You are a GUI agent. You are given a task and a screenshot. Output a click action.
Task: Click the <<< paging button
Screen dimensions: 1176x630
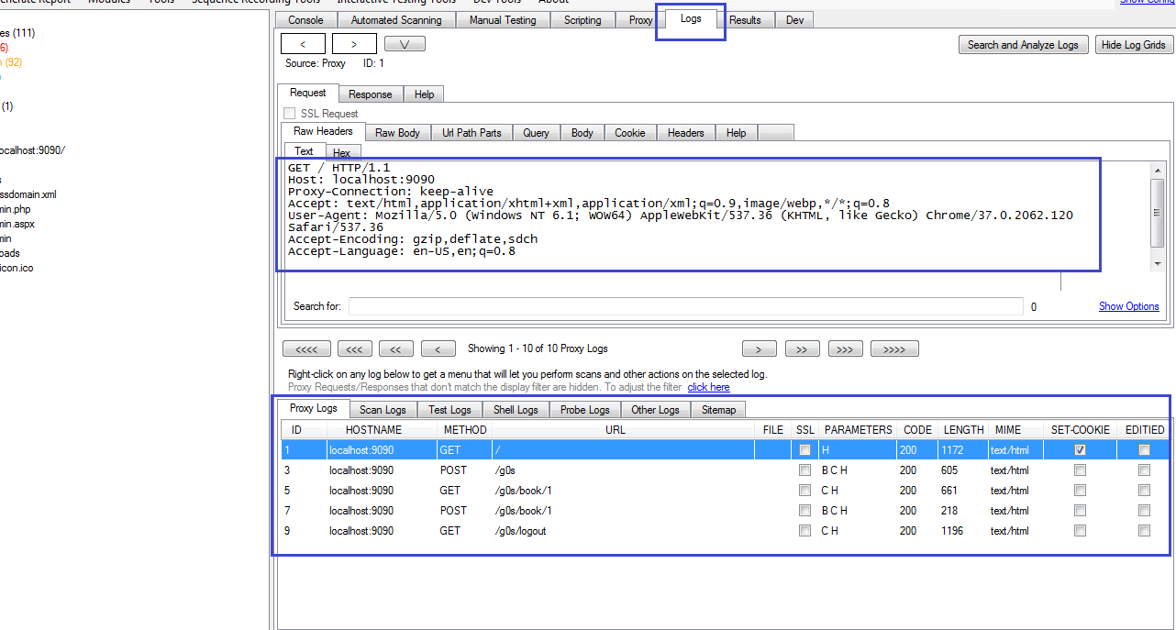click(x=354, y=348)
